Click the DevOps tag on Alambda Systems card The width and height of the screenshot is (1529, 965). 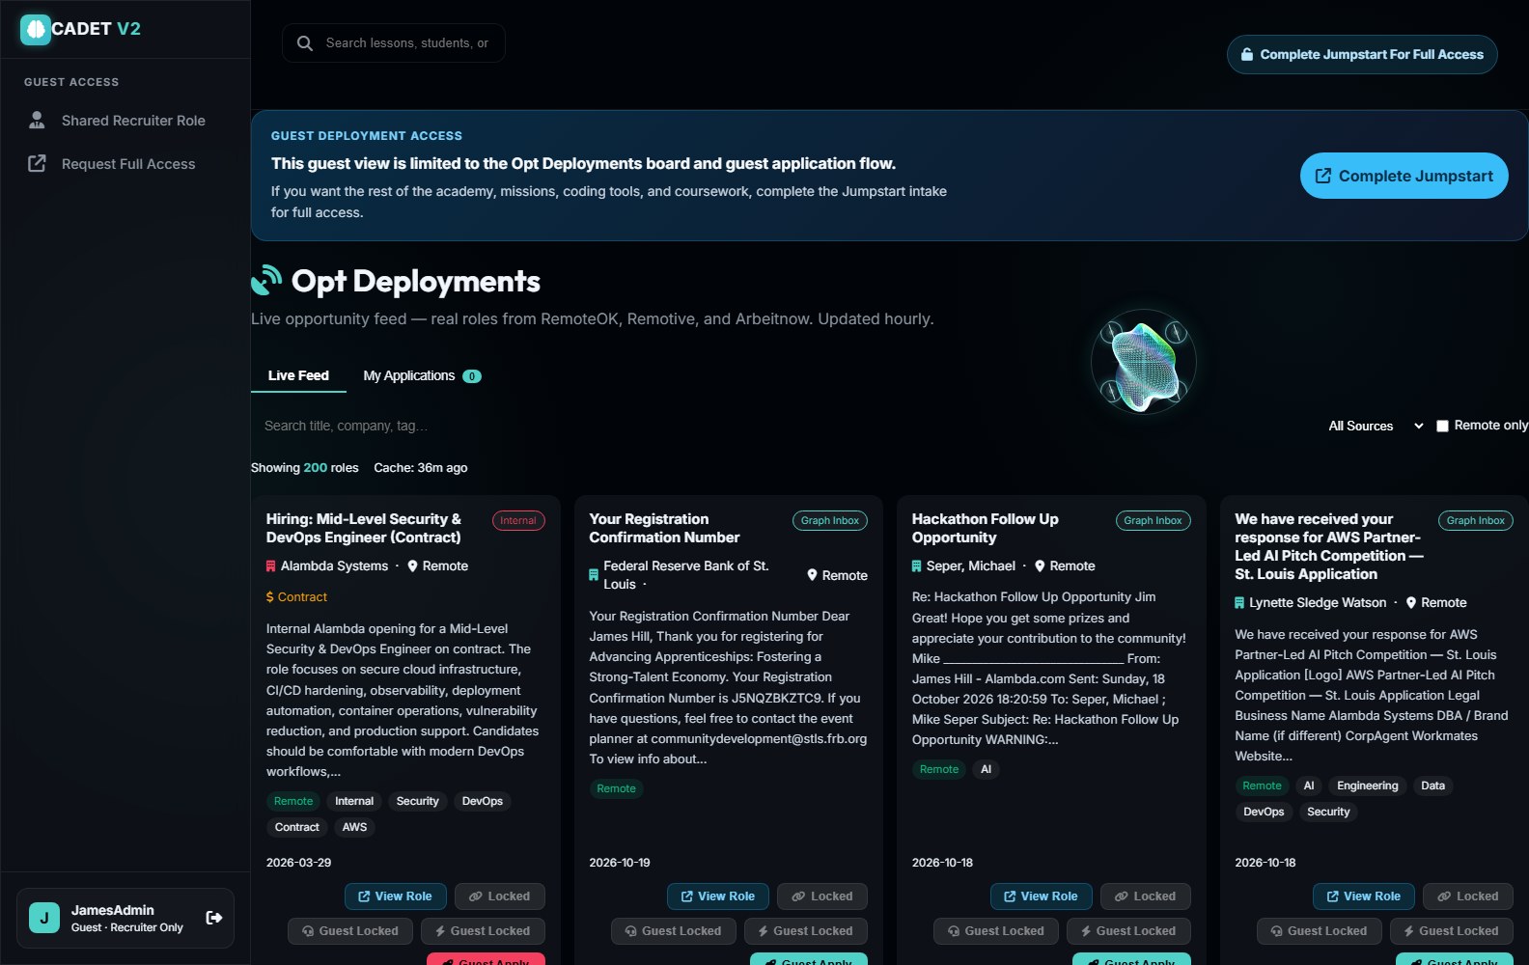[x=483, y=801]
